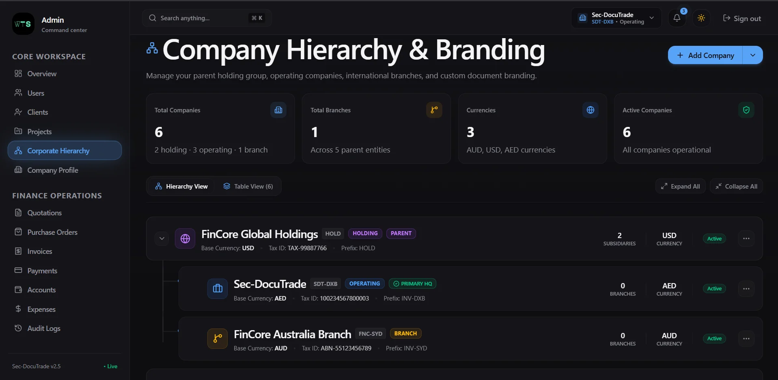Open the Add Company dropdown arrow
778x380 pixels.
[x=753, y=55]
